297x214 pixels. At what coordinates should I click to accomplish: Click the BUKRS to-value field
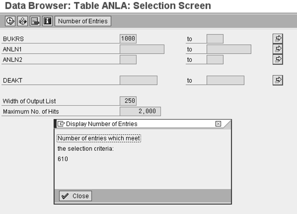(x=215, y=39)
